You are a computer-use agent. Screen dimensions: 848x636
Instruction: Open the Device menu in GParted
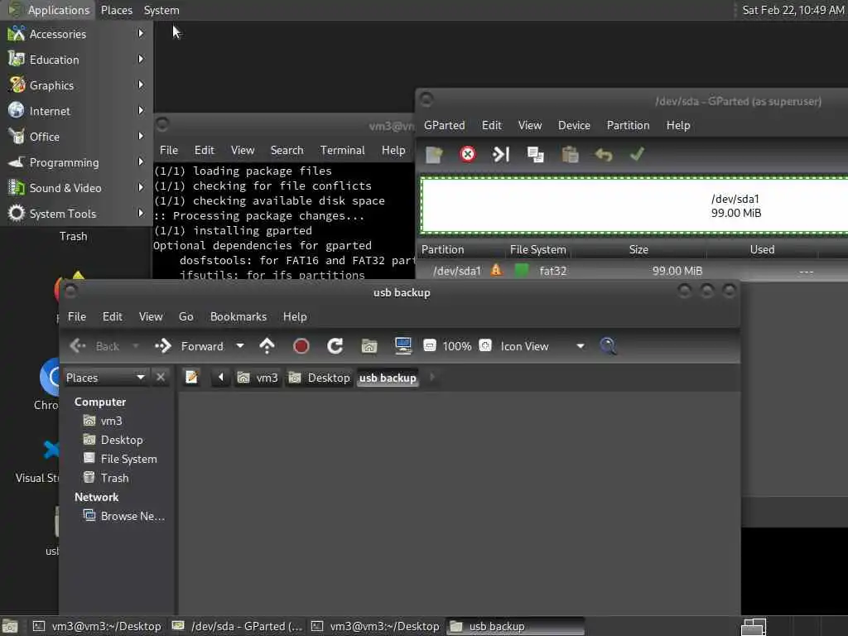574,125
